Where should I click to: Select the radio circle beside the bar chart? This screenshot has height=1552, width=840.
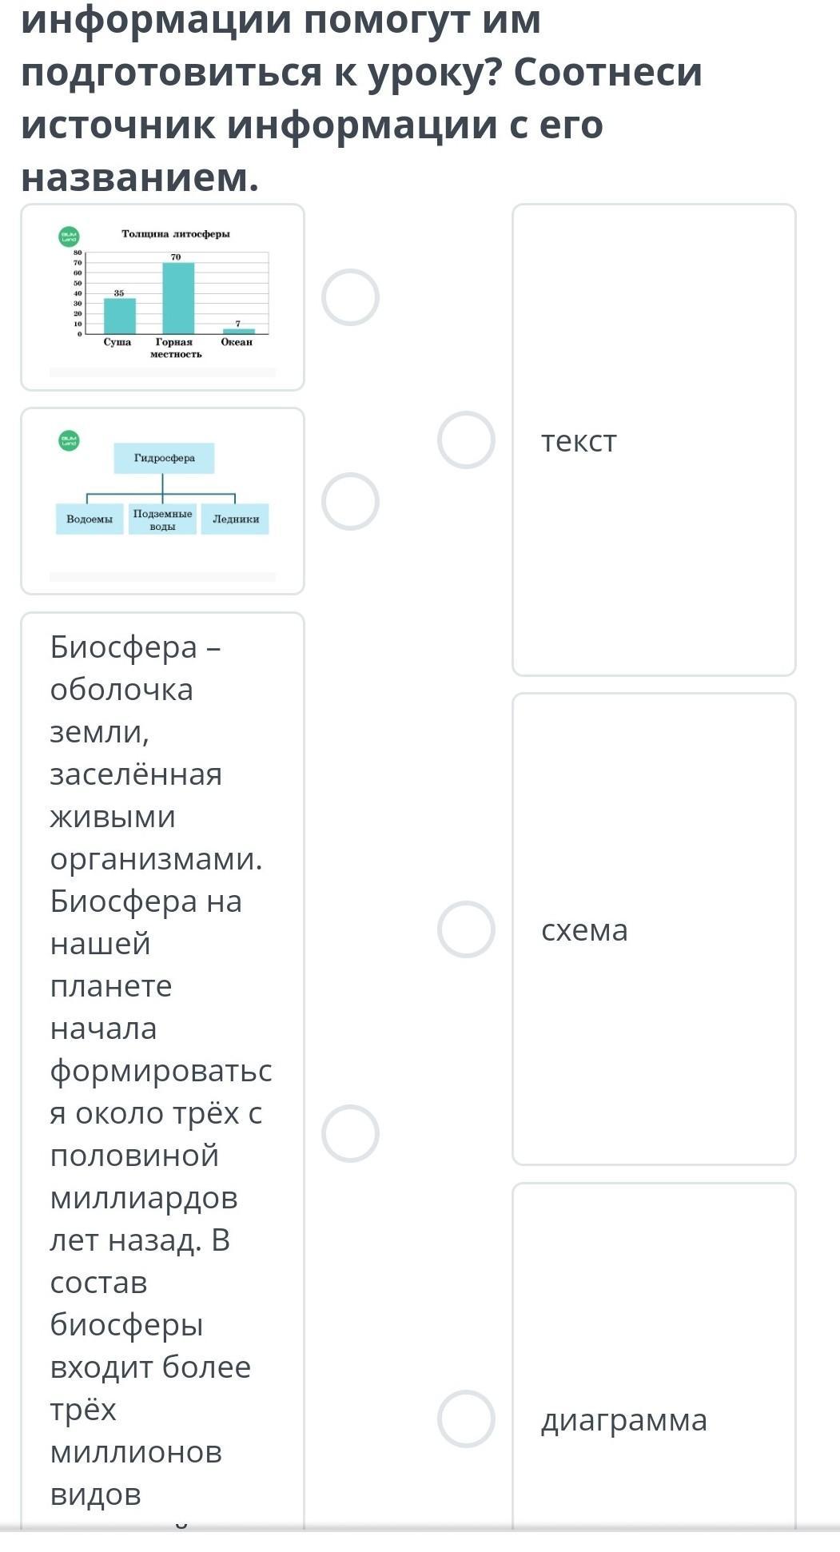click(x=350, y=297)
